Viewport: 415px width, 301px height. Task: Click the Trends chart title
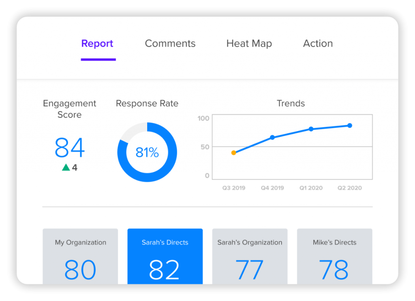click(x=291, y=103)
